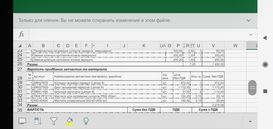Open the sort and filter icon
Viewport: 273px width, 129px height.
[38, 121]
